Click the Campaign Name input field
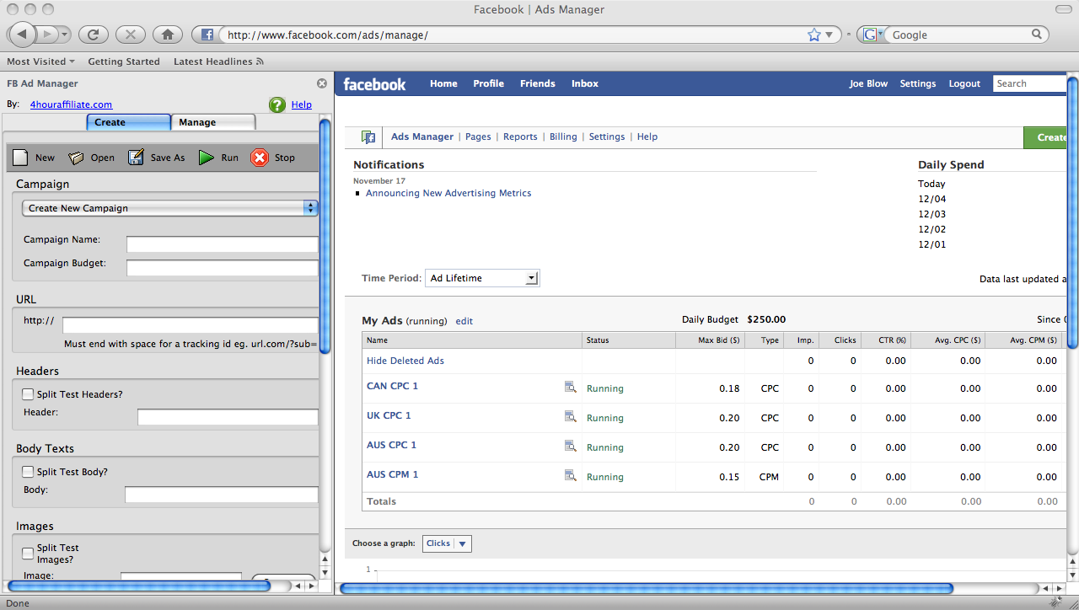1079x610 pixels. pos(222,244)
